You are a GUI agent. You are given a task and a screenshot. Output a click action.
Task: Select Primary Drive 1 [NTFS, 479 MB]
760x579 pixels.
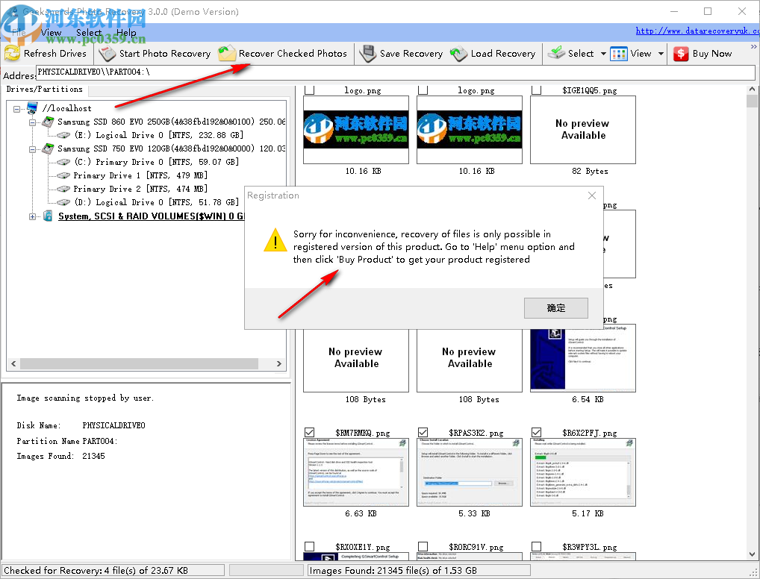pos(140,175)
